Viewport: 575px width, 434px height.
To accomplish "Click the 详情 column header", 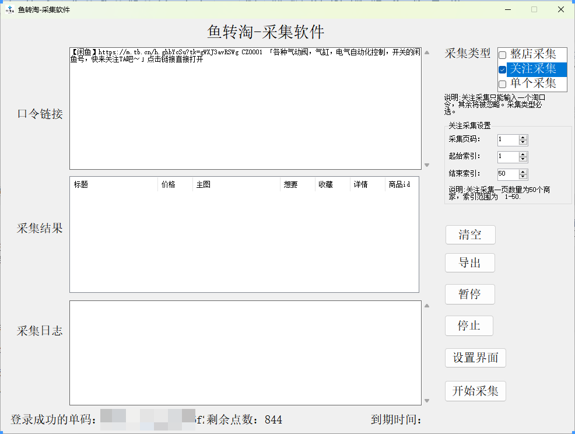I will click(x=367, y=184).
